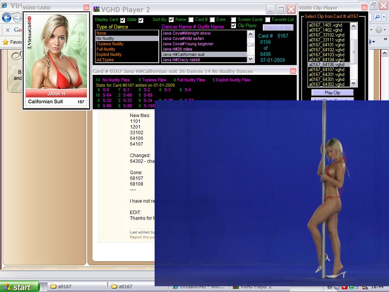This screenshot has height=292, width=389.
Task: Select No Nudity dance type
Action: click(x=127, y=38)
